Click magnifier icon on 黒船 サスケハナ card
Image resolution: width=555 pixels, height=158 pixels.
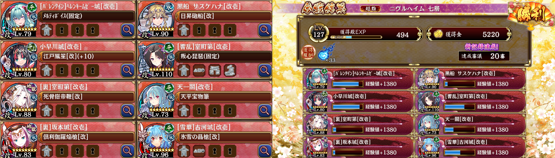[x=265, y=30]
